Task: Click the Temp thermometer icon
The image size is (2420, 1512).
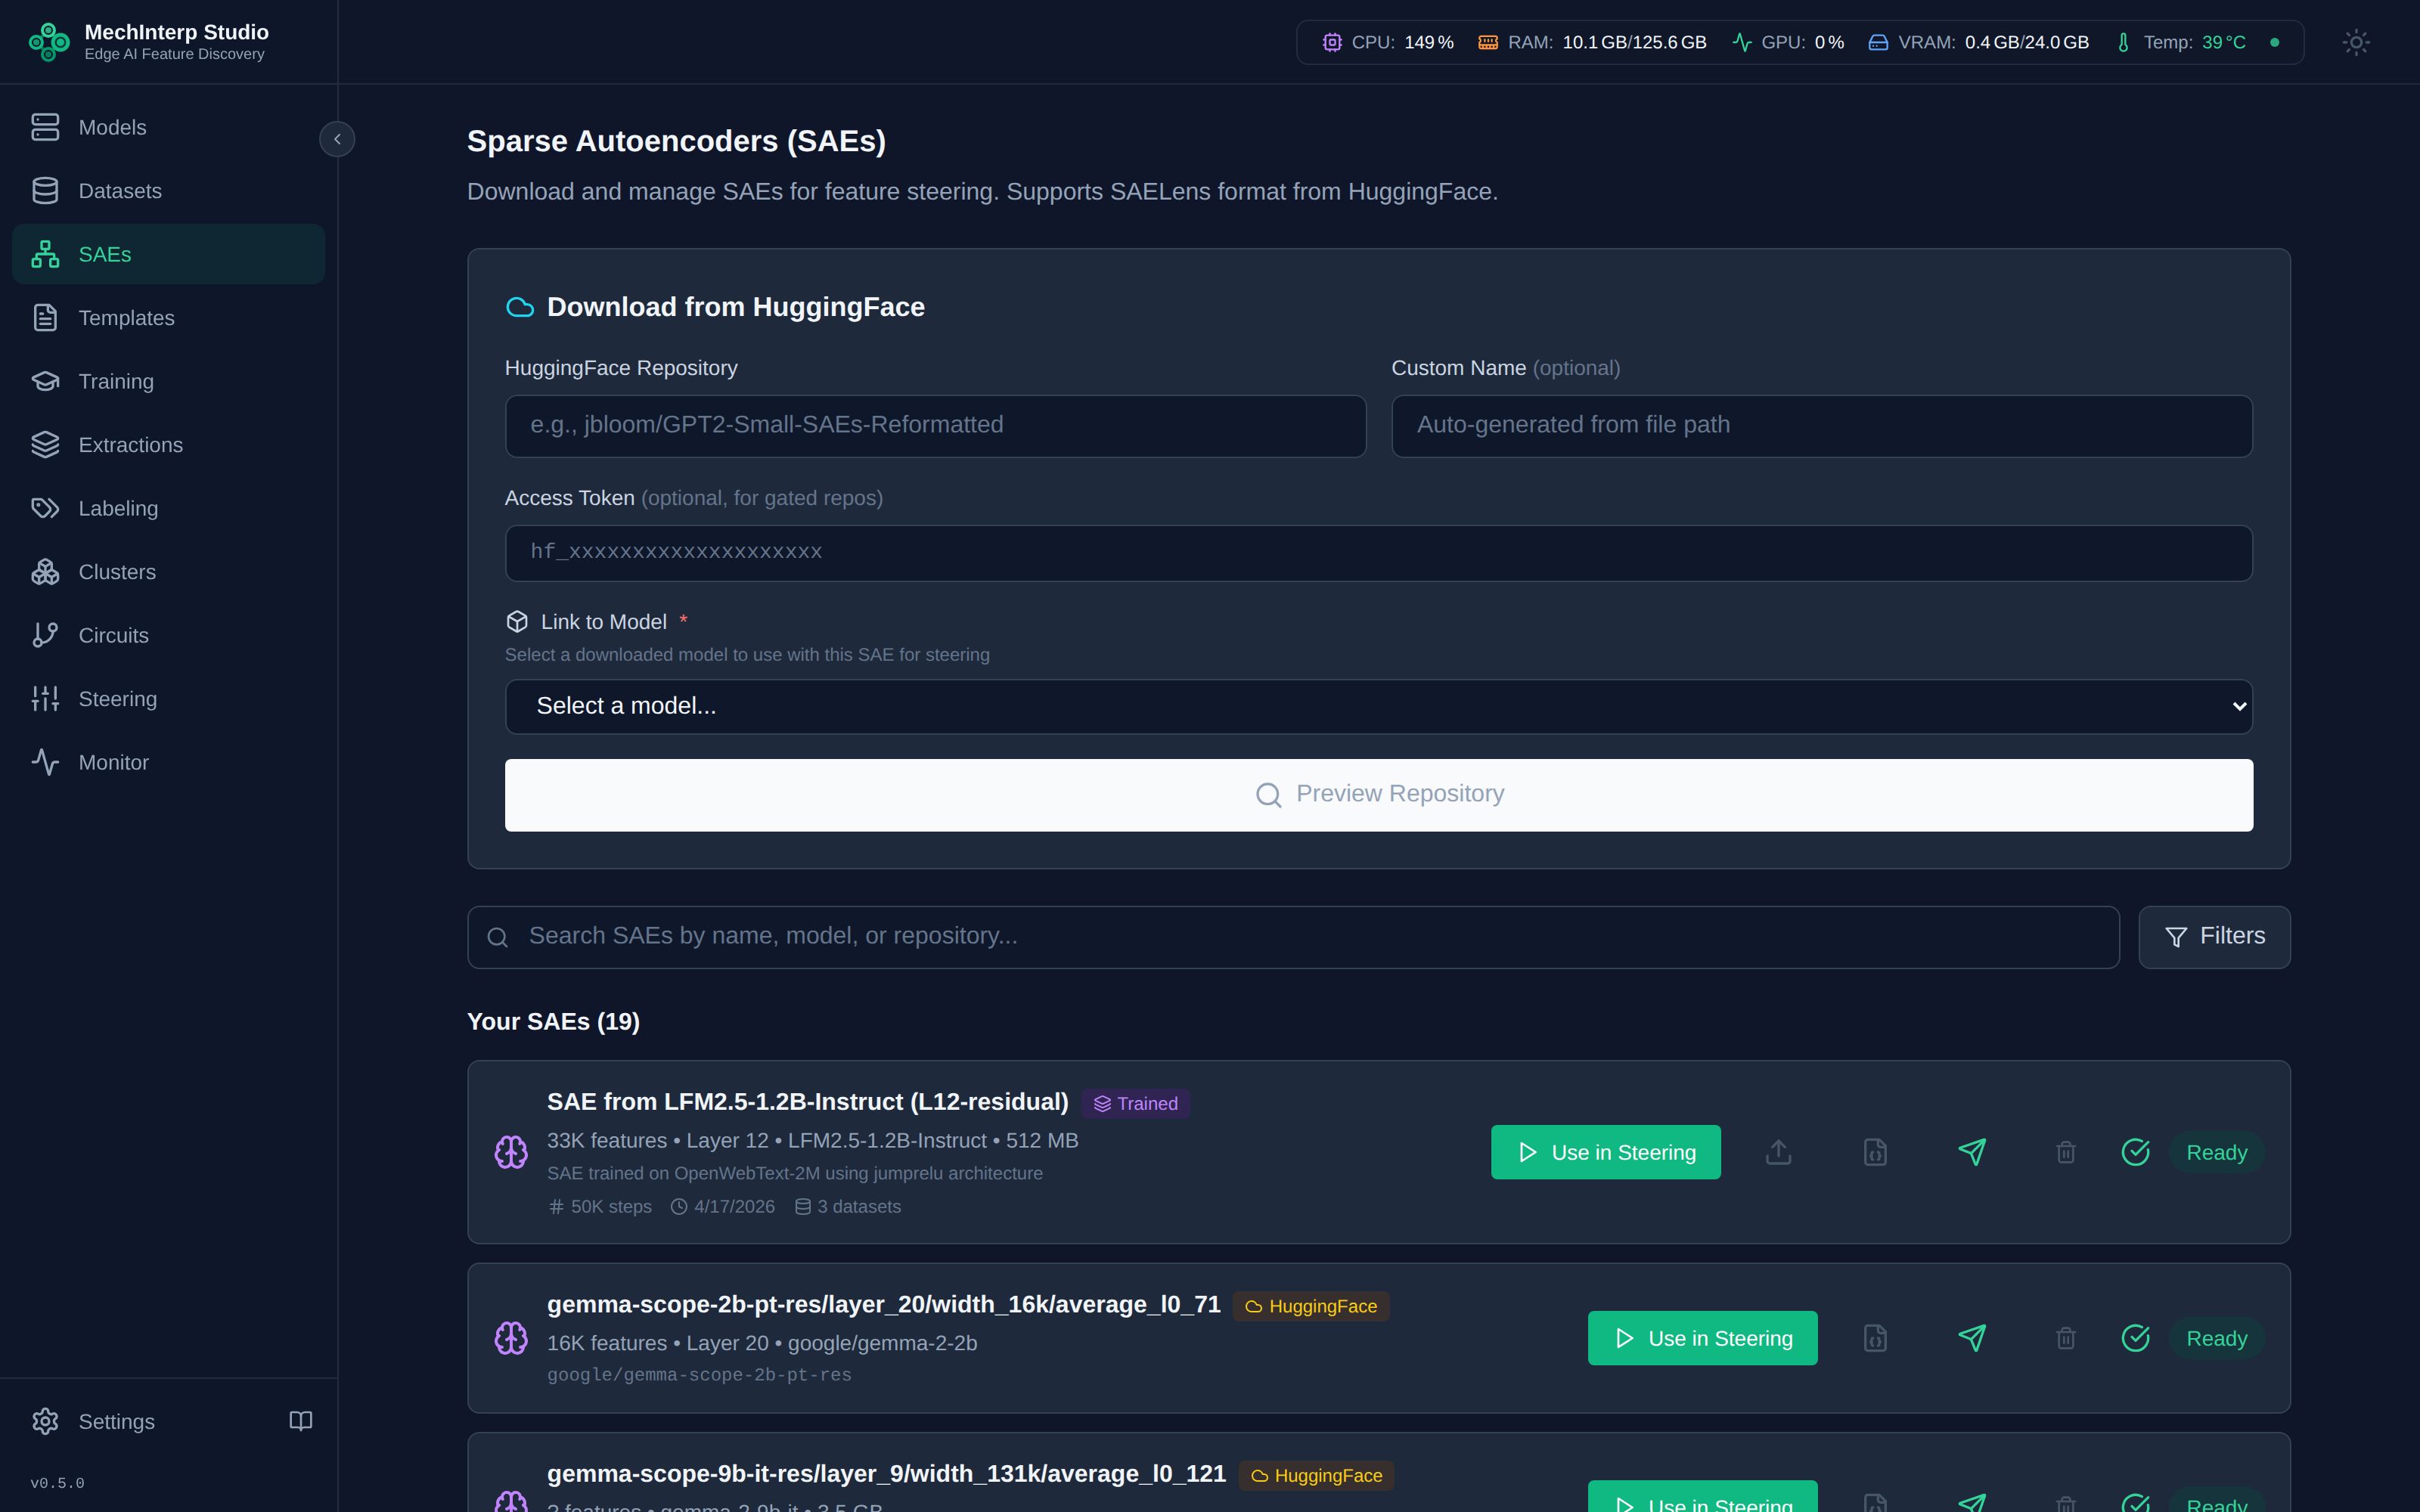Action: (2123, 42)
